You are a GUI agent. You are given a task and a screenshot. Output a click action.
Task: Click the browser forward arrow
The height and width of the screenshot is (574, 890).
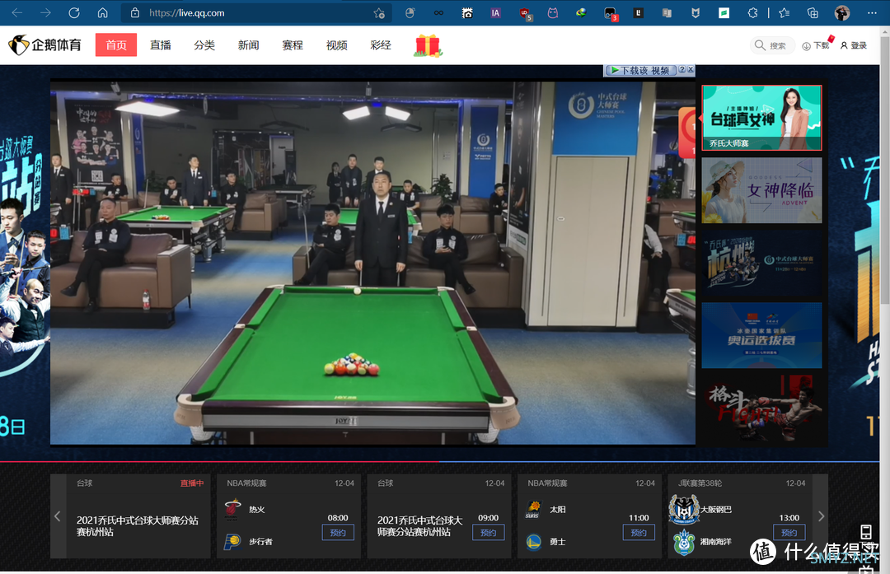[45, 12]
